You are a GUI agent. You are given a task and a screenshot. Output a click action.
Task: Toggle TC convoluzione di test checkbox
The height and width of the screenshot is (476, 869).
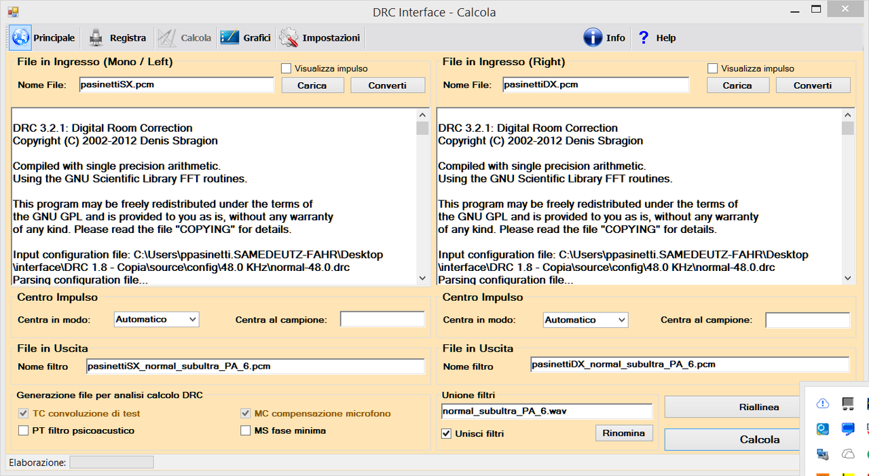point(24,413)
